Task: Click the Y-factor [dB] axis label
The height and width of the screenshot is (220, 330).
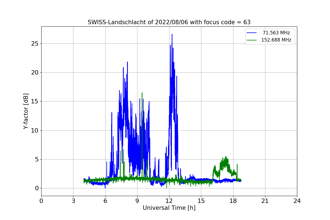Action: tap(26, 111)
